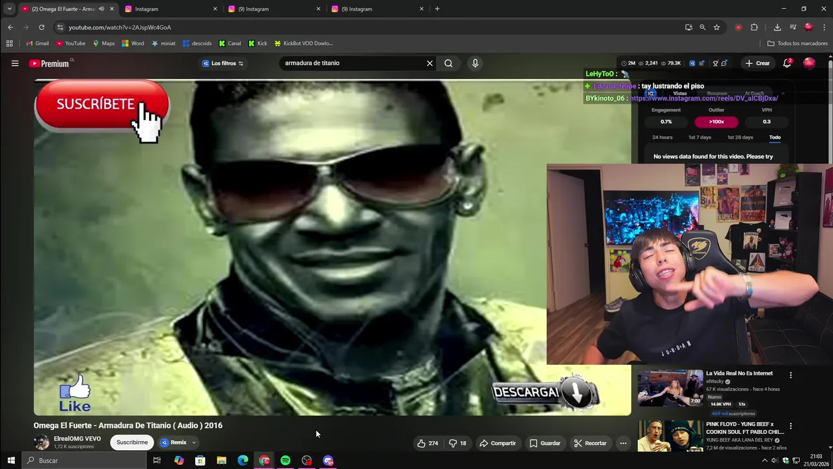Like the video with thumbs-up 274
This screenshot has height=469, width=833.
point(428,443)
